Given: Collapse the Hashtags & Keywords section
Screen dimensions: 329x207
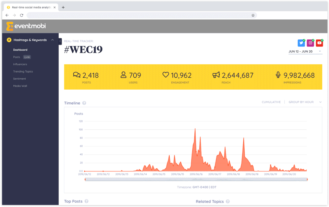Looking at the screenshot, I should [x=52, y=40].
